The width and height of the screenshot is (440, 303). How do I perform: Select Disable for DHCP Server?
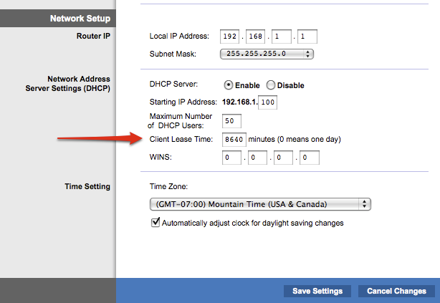271,85
